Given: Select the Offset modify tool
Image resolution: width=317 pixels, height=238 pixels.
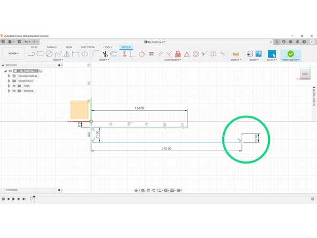Looking at the screenshot, I should 114,54.
